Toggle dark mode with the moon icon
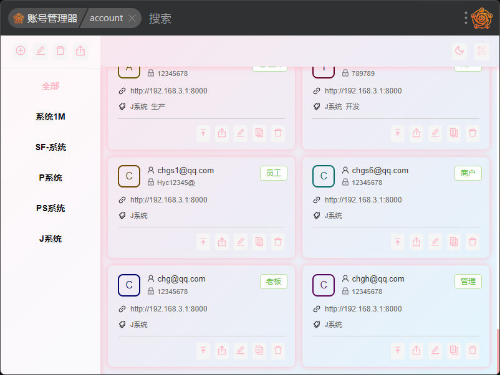Image resolution: width=500 pixels, height=375 pixels. click(459, 50)
